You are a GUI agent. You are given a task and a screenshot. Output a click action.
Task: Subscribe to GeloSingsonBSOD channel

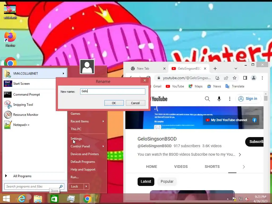254,142
